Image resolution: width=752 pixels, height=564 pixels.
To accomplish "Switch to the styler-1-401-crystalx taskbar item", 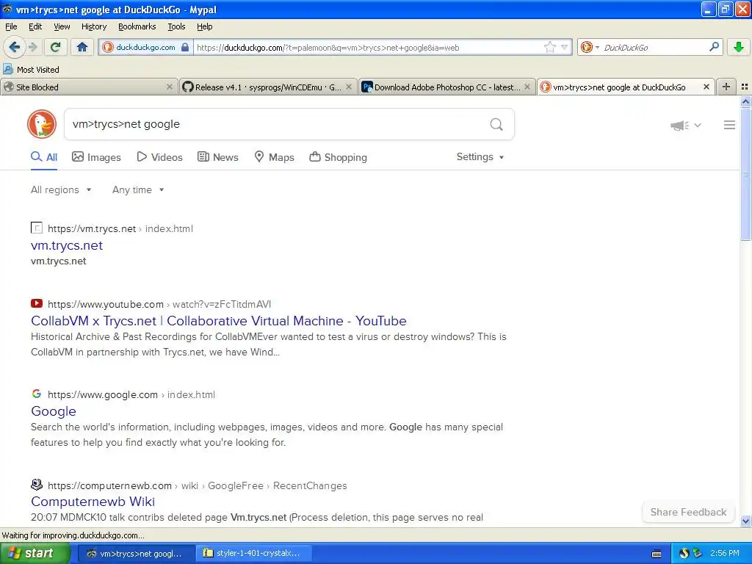I will (x=255, y=553).
